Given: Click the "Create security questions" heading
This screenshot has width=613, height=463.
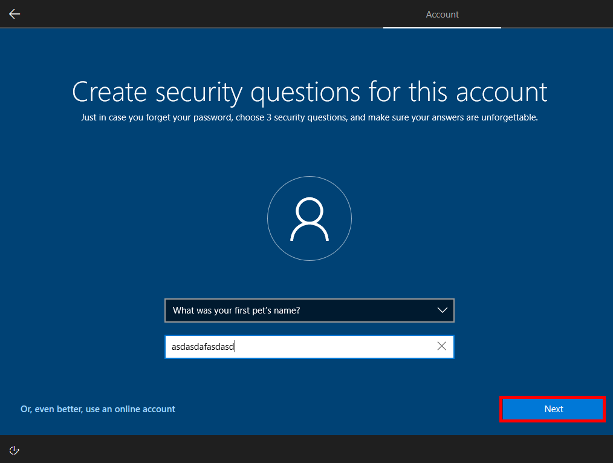Looking at the screenshot, I should [310, 92].
